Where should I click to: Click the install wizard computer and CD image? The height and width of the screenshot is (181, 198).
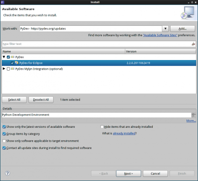pos(188,13)
